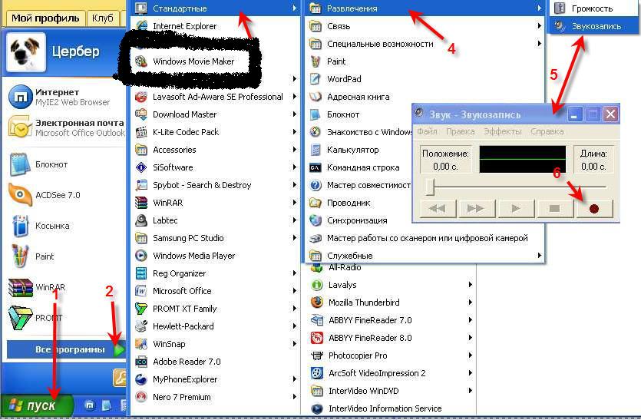641x420 pixels.
Task: Expand the Samsung PC Studio submenu arrow
Action: (x=294, y=237)
